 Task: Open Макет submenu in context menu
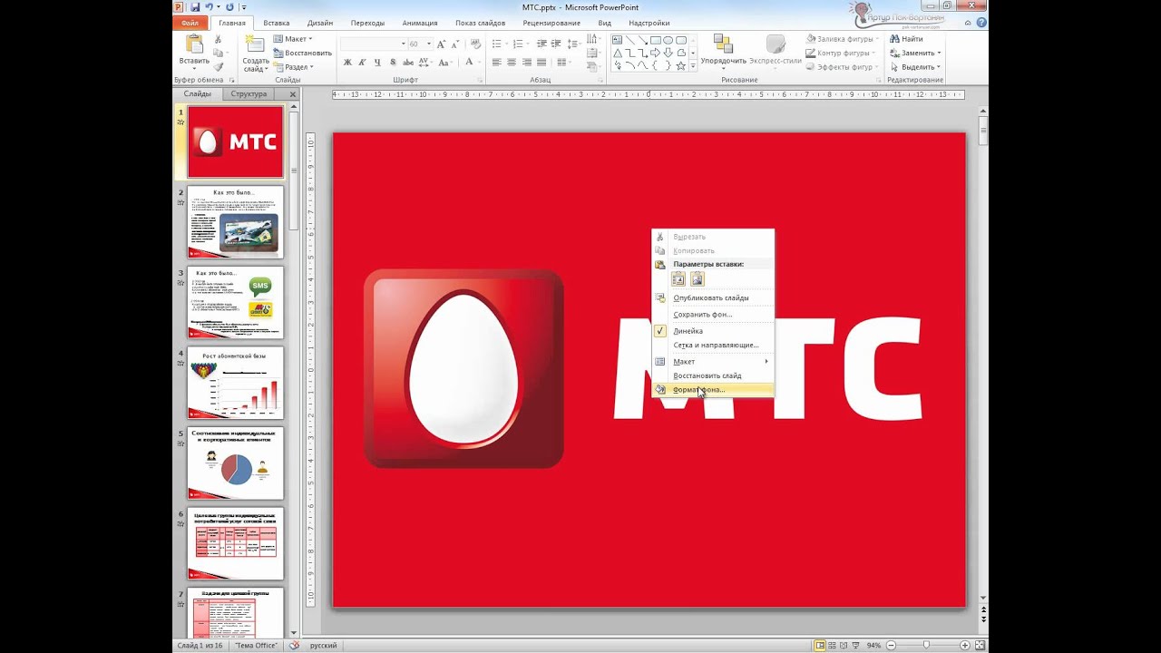point(713,361)
